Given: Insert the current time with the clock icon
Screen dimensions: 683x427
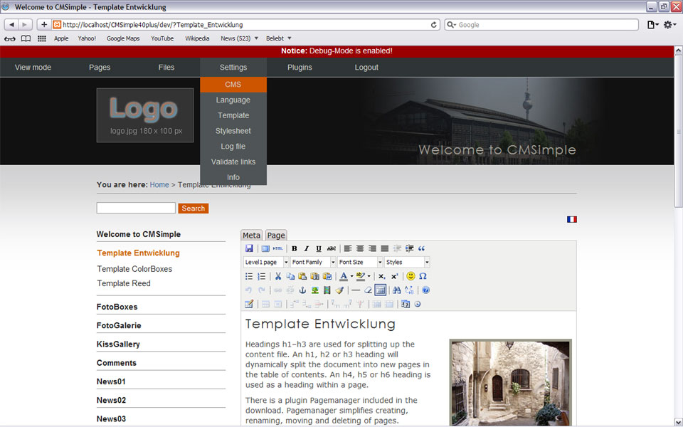Looking at the screenshot, I should pos(418,304).
